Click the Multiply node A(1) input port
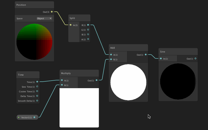 [62, 80]
